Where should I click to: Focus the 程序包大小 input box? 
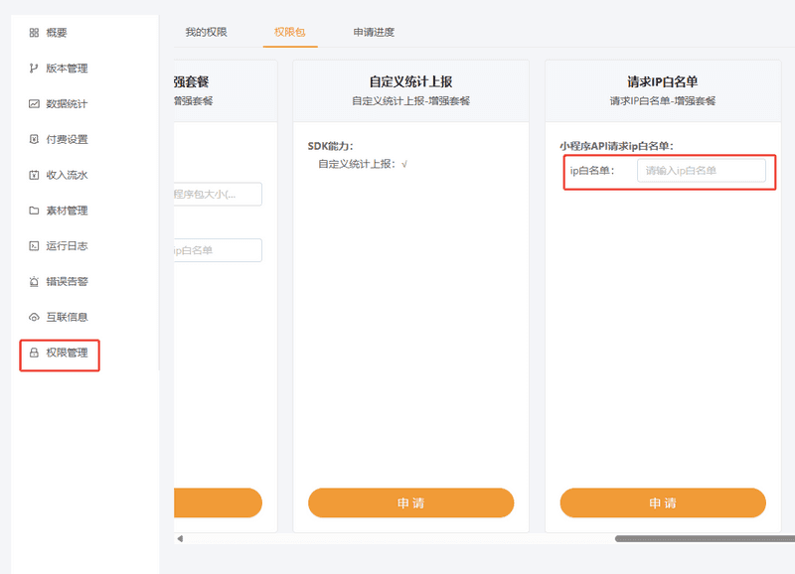click(x=219, y=194)
